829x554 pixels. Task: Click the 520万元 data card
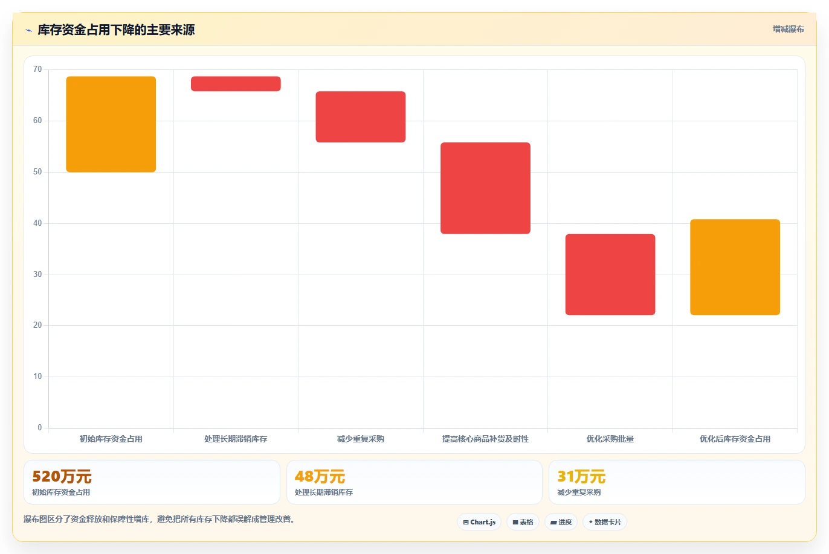pos(152,482)
